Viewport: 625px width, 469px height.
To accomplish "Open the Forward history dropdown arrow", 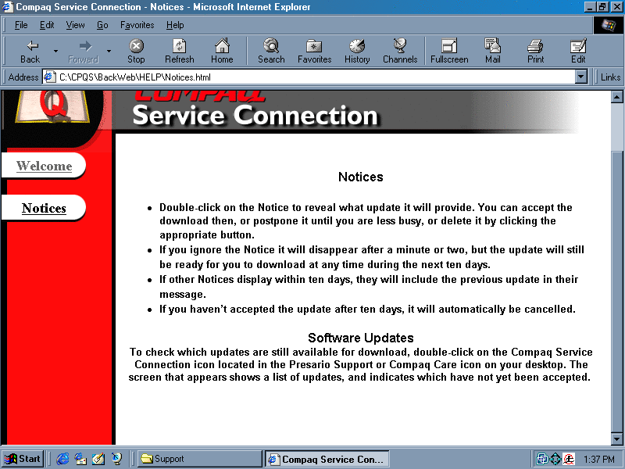I will pyautogui.click(x=109, y=51).
